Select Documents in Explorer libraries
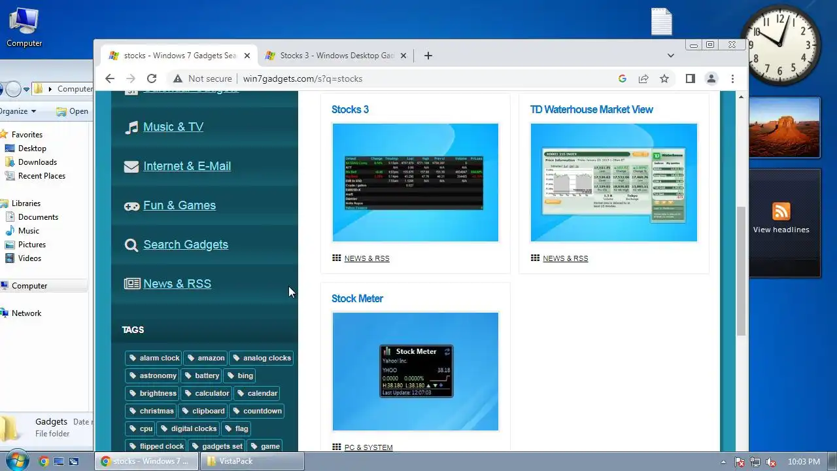The image size is (837, 471). [38, 217]
